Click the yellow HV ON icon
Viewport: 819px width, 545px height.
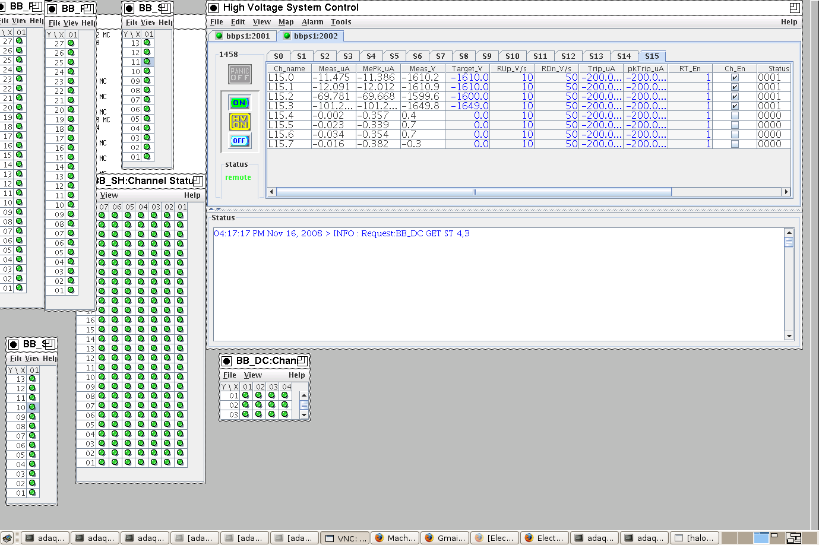click(240, 122)
